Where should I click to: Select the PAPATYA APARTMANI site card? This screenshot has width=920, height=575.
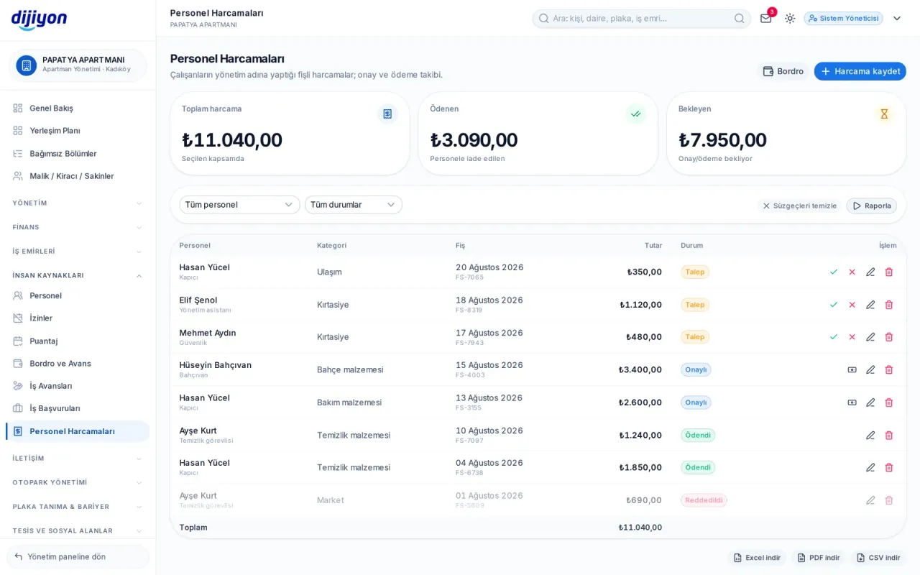[x=78, y=65]
